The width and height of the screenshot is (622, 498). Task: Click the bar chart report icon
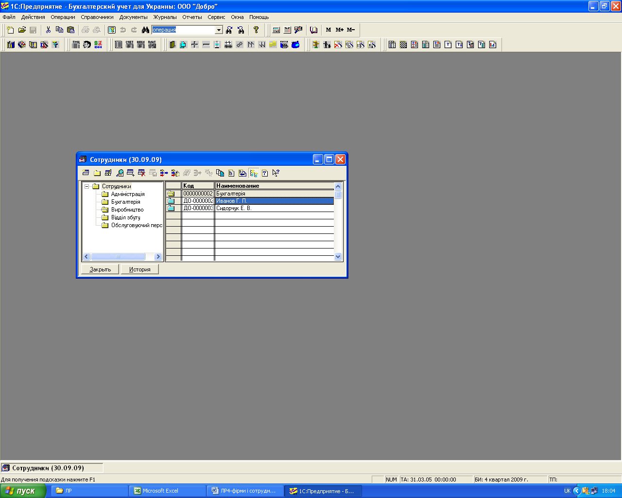(x=493, y=45)
